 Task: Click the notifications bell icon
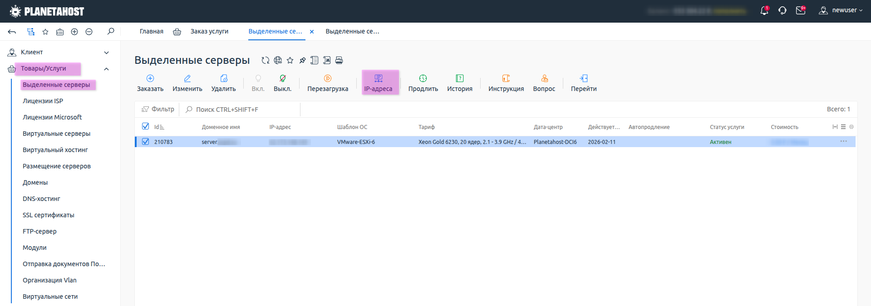[x=764, y=11]
